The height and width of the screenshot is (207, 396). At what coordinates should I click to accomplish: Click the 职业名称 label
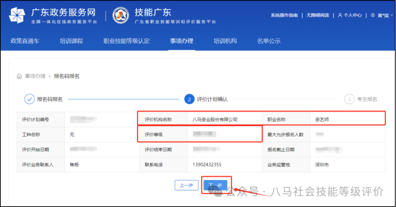point(276,119)
